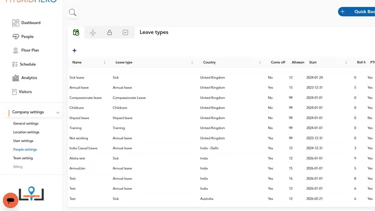Open Location settings link
375x211 pixels.
click(x=26, y=132)
